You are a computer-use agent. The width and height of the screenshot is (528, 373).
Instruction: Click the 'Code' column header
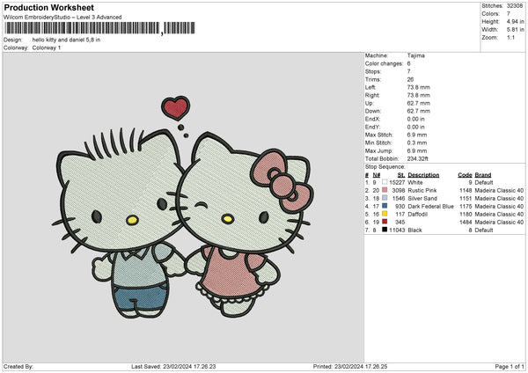465,175
